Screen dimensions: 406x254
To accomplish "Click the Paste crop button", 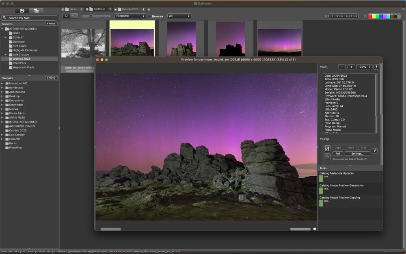I will point(351,148).
